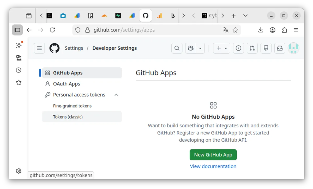The image size is (313, 189).
Task: Toggle the browser sidebar button
Action: click(17, 30)
